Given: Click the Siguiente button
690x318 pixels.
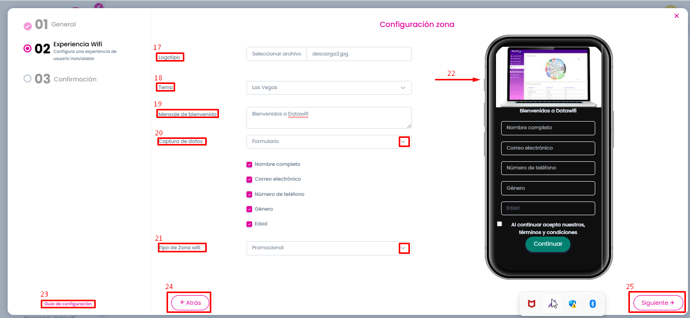Looking at the screenshot, I should tap(658, 303).
